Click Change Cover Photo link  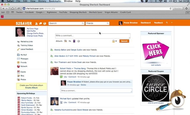coord(35,36)
